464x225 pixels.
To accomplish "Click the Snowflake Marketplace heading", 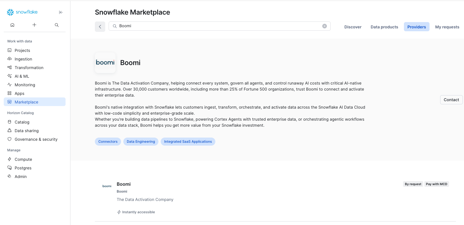I will 133,12.
